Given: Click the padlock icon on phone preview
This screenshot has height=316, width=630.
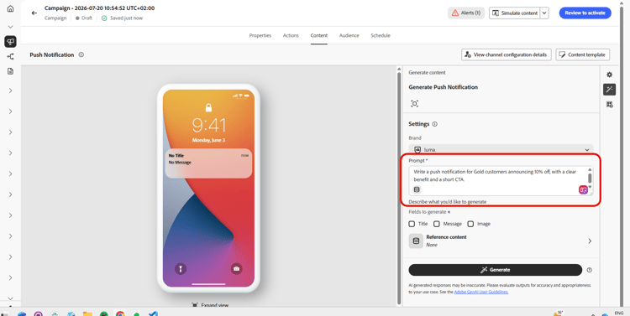Looking at the screenshot, I should (208, 107).
